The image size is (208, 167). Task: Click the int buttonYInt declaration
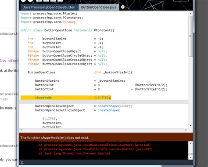click(65, 47)
